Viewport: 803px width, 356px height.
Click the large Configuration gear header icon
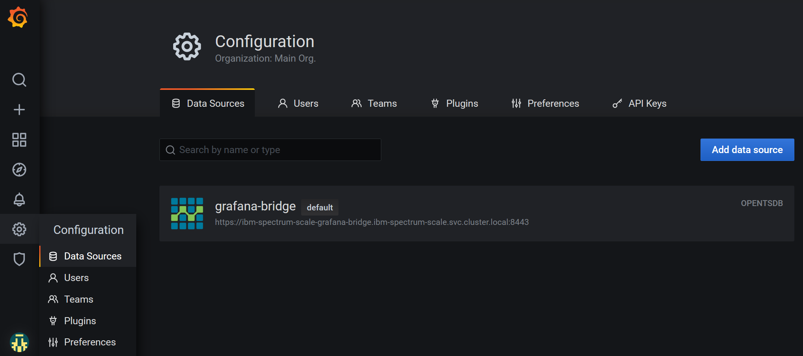tap(187, 46)
